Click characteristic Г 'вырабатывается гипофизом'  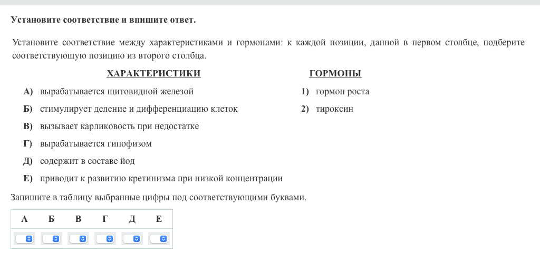(x=95, y=144)
